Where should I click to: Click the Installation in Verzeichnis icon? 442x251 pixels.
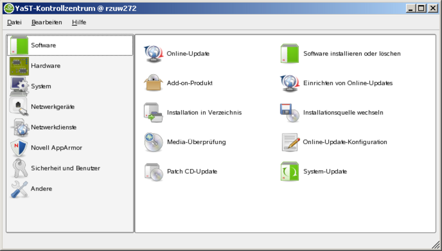click(153, 112)
